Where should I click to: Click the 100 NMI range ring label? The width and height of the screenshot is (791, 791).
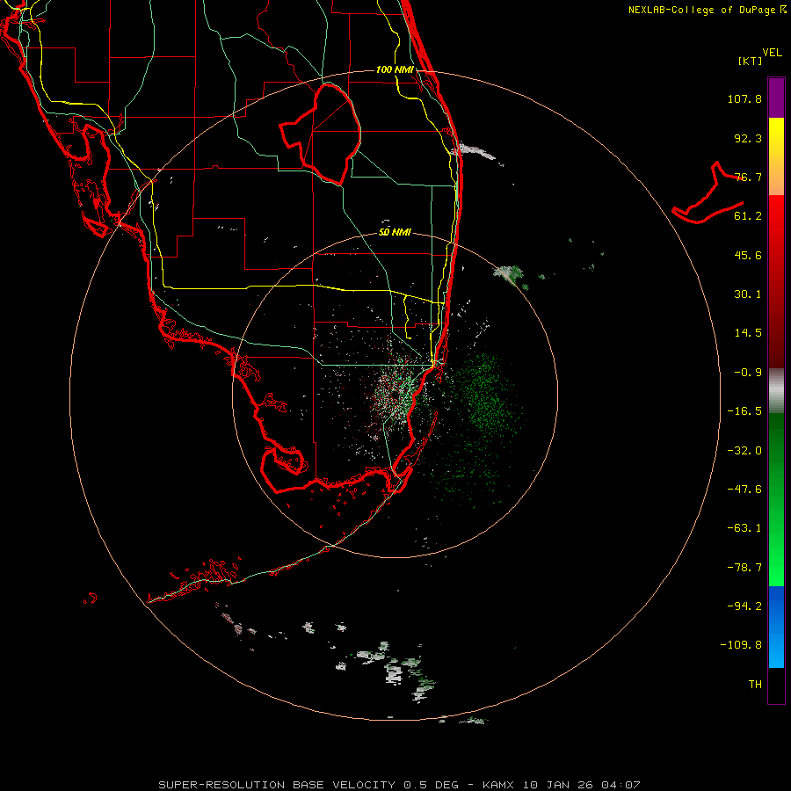pyautogui.click(x=395, y=69)
